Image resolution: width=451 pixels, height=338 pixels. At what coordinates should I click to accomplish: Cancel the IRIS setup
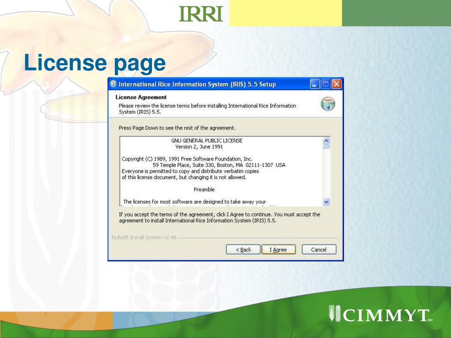coord(319,250)
